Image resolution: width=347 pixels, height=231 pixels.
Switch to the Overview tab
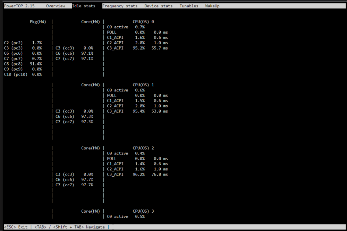(x=56, y=6)
